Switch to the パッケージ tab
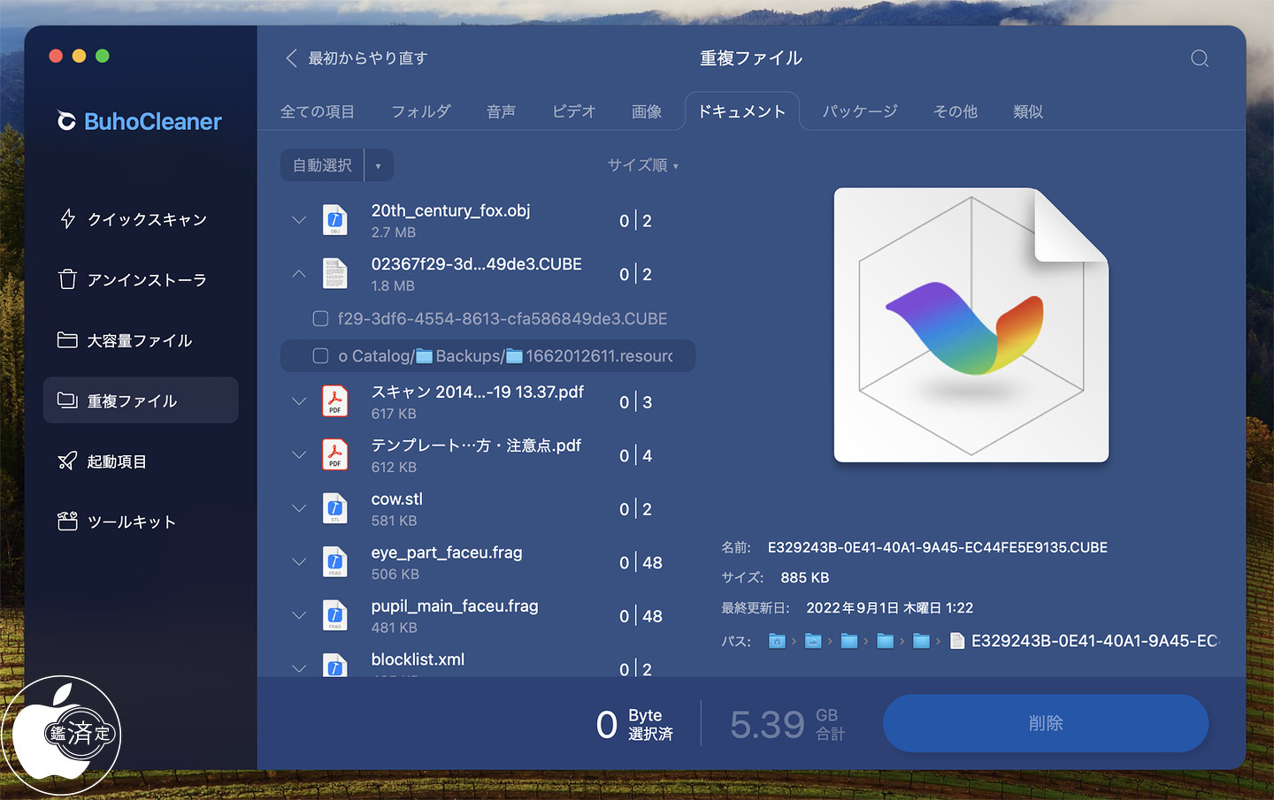This screenshot has width=1274, height=800. [860, 111]
